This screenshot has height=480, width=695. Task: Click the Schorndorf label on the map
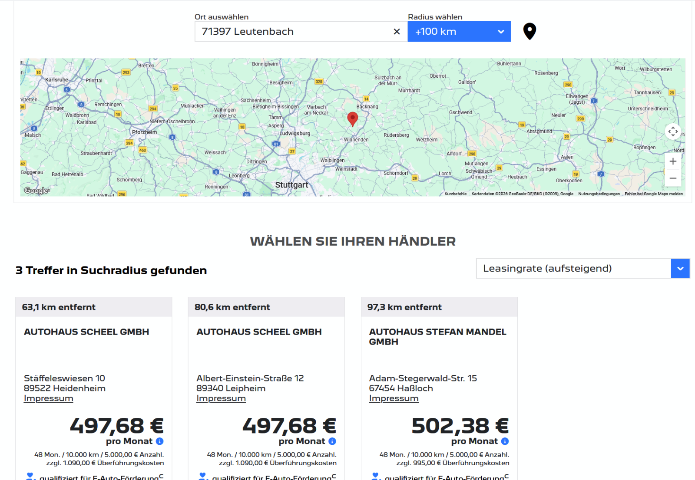tap(396, 173)
